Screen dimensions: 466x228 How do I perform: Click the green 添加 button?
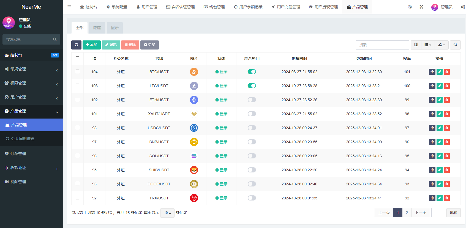pyautogui.click(x=92, y=45)
